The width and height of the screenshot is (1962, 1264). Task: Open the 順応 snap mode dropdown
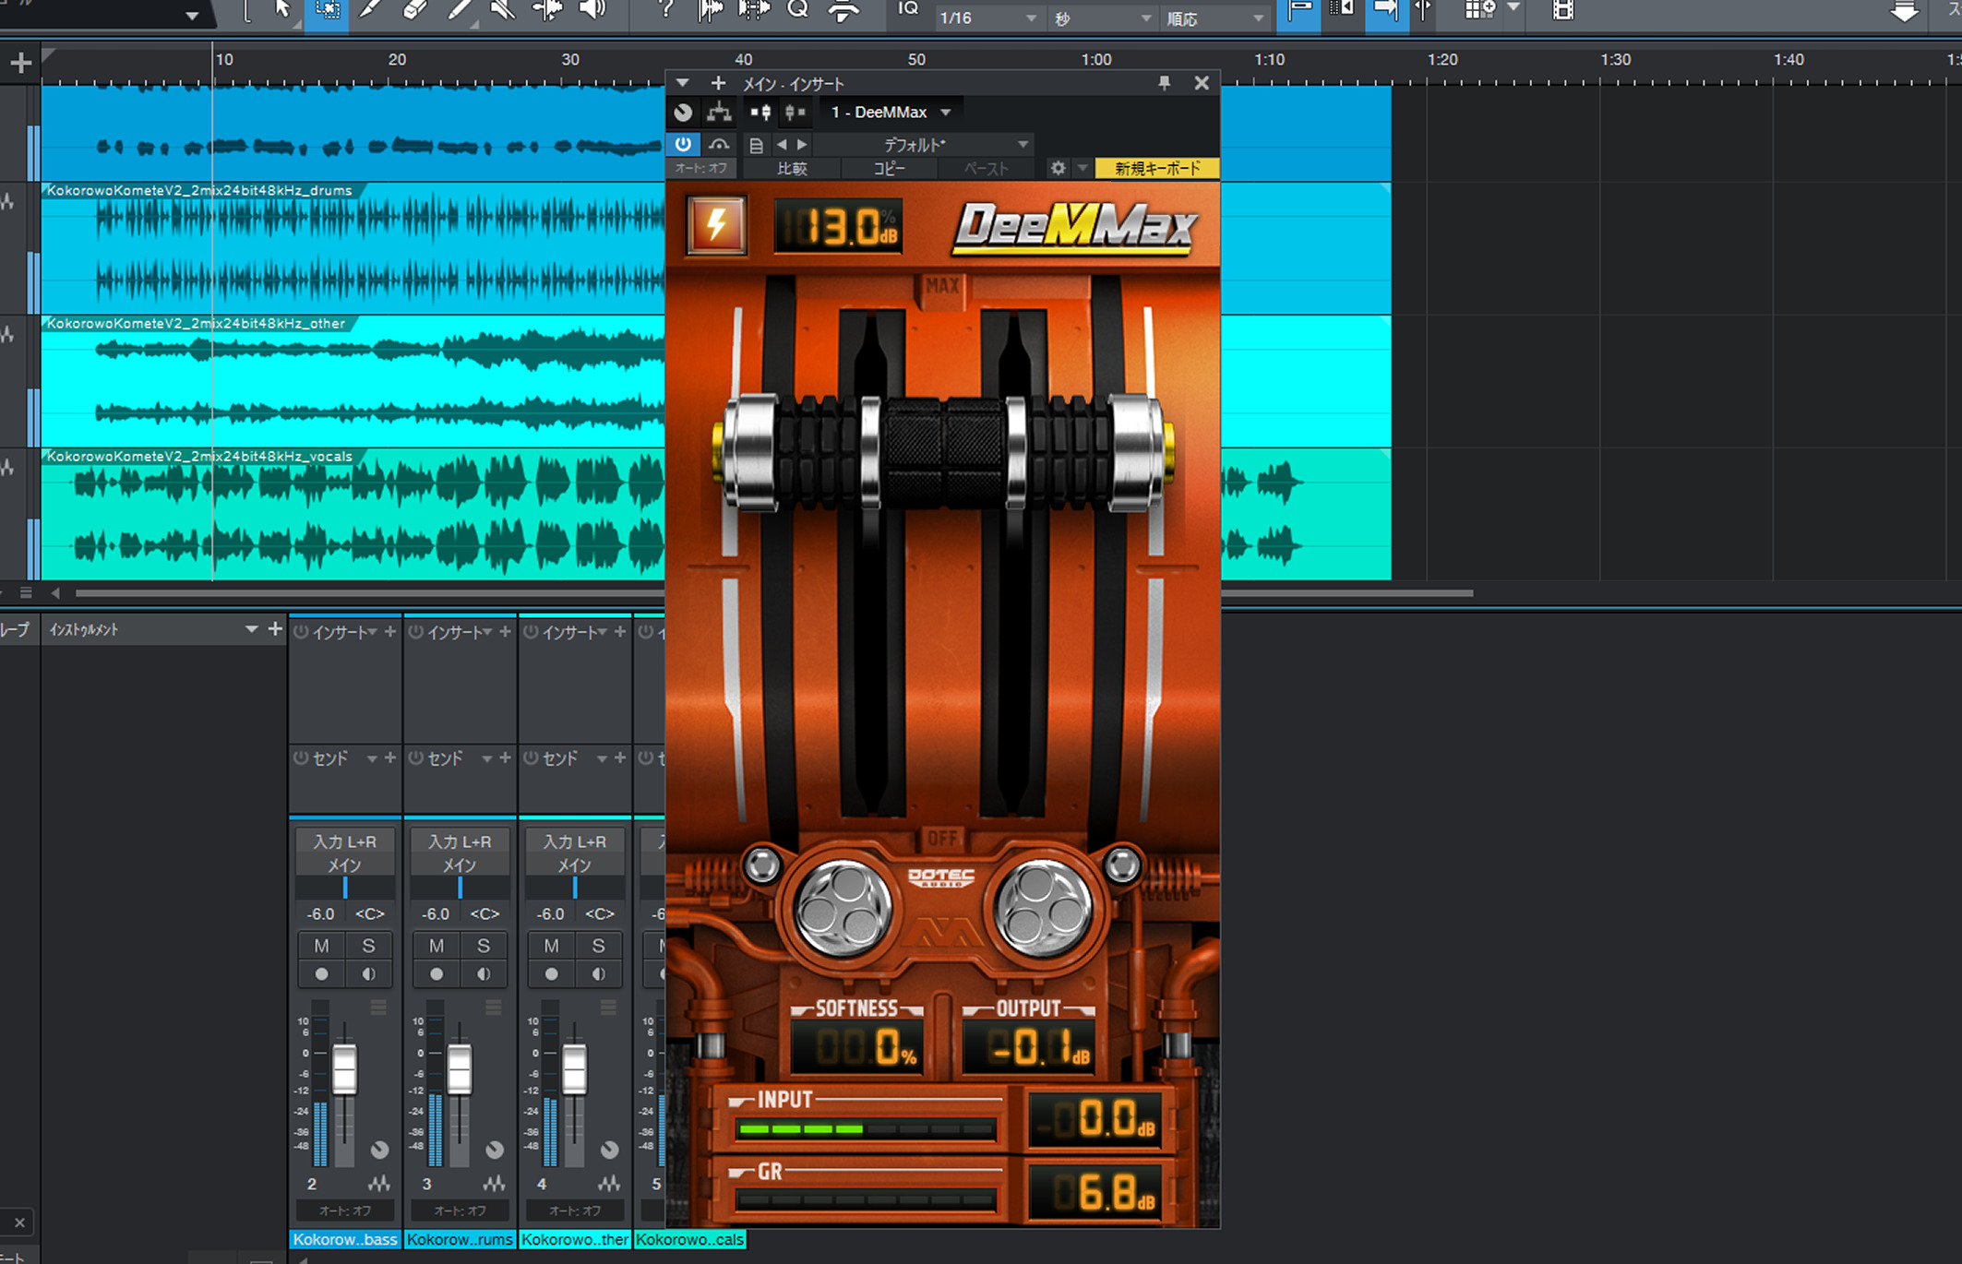coord(1214,18)
